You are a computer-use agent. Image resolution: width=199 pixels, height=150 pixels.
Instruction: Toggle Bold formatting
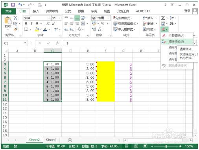[26, 24]
